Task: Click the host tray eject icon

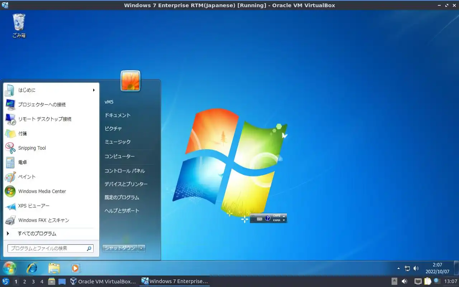Action: coord(394,281)
